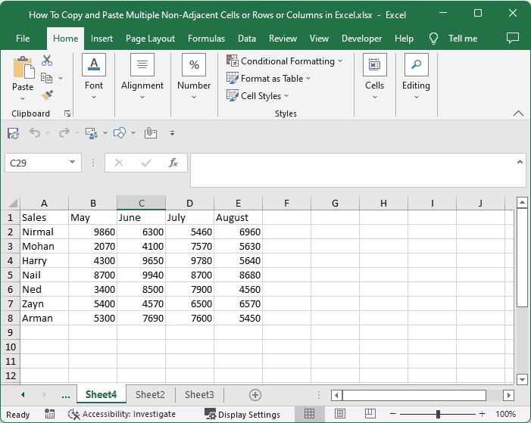Click the Insert Function fx icon
Screen dimensions: 531x423
tap(173, 163)
